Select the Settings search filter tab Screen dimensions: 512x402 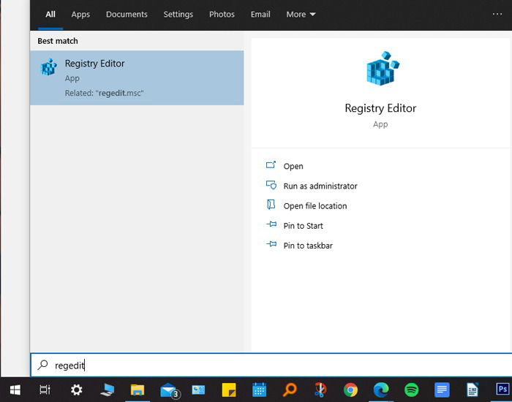pyautogui.click(x=178, y=15)
